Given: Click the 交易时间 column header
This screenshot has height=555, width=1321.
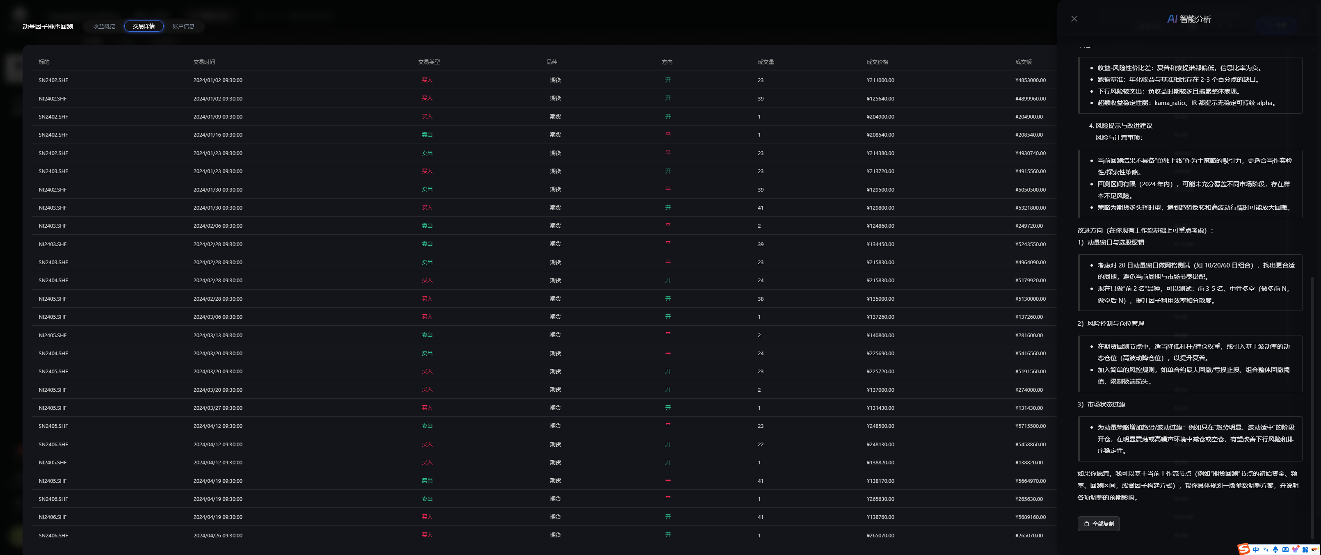Looking at the screenshot, I should (x=204, y=62).
